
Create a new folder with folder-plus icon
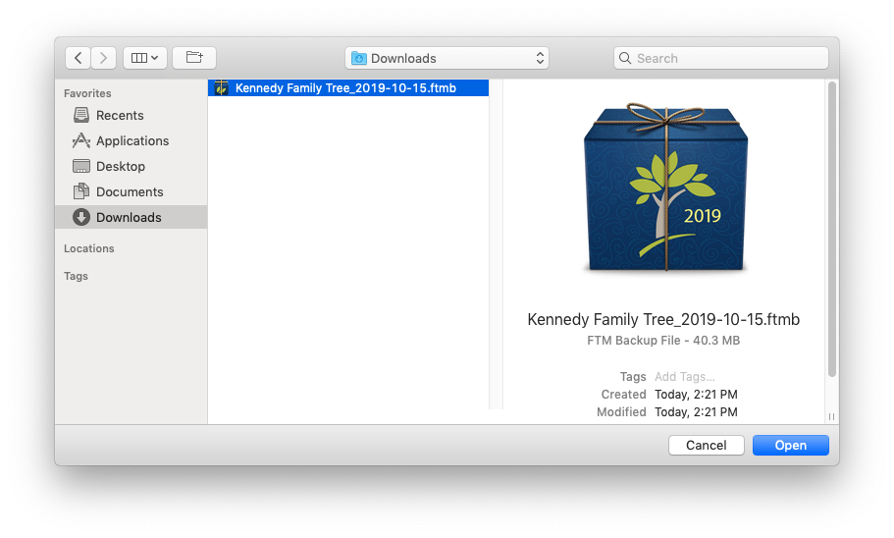[x=194, y=58]
